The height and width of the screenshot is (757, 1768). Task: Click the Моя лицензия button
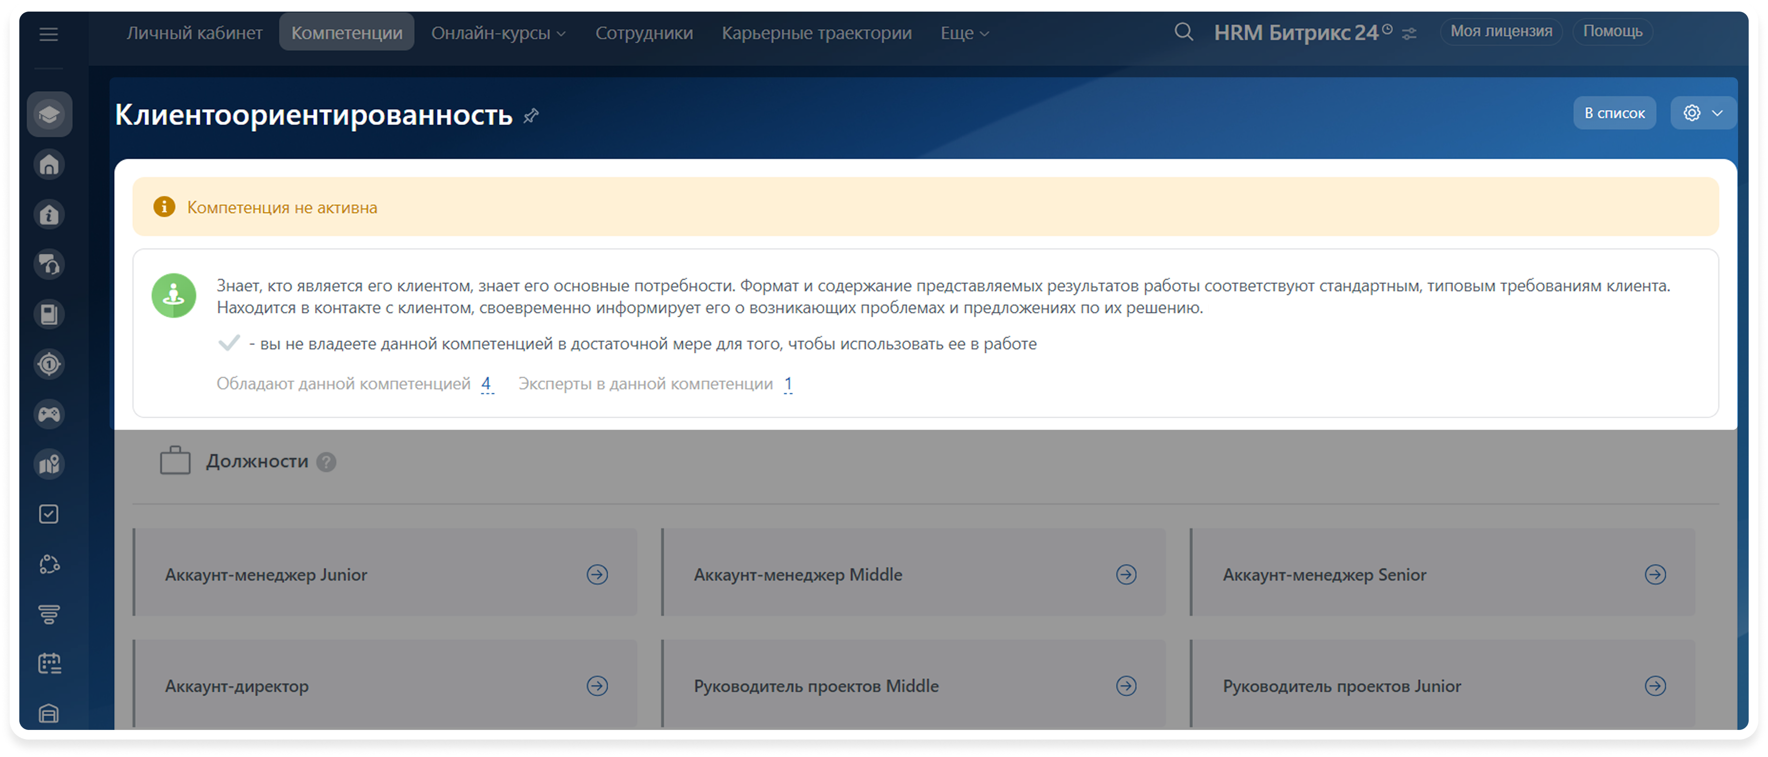[x=1500, y=31]
